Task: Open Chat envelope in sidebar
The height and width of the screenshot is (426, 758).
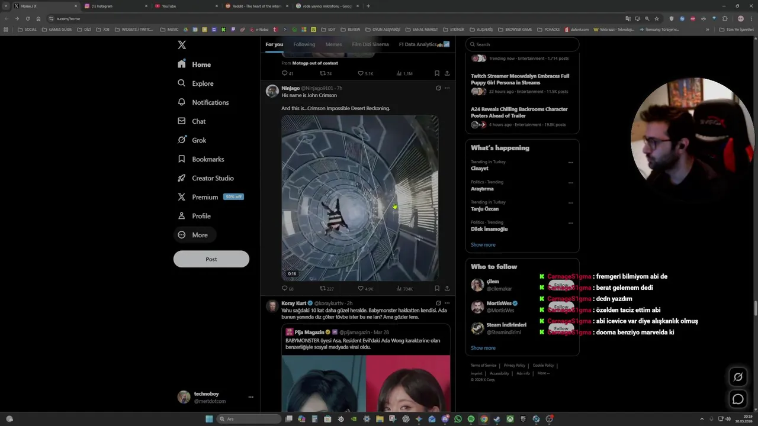Action: tap(182, 121)
